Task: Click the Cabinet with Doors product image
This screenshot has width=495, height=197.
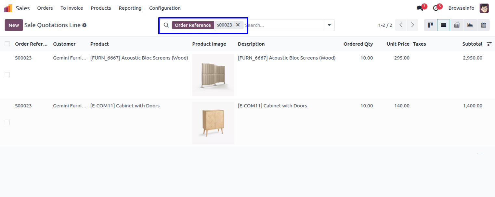Action: pos(213,123)
